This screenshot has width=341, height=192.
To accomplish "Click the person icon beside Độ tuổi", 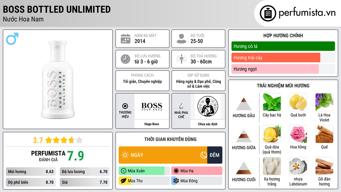I will click(x=181, y=39).
